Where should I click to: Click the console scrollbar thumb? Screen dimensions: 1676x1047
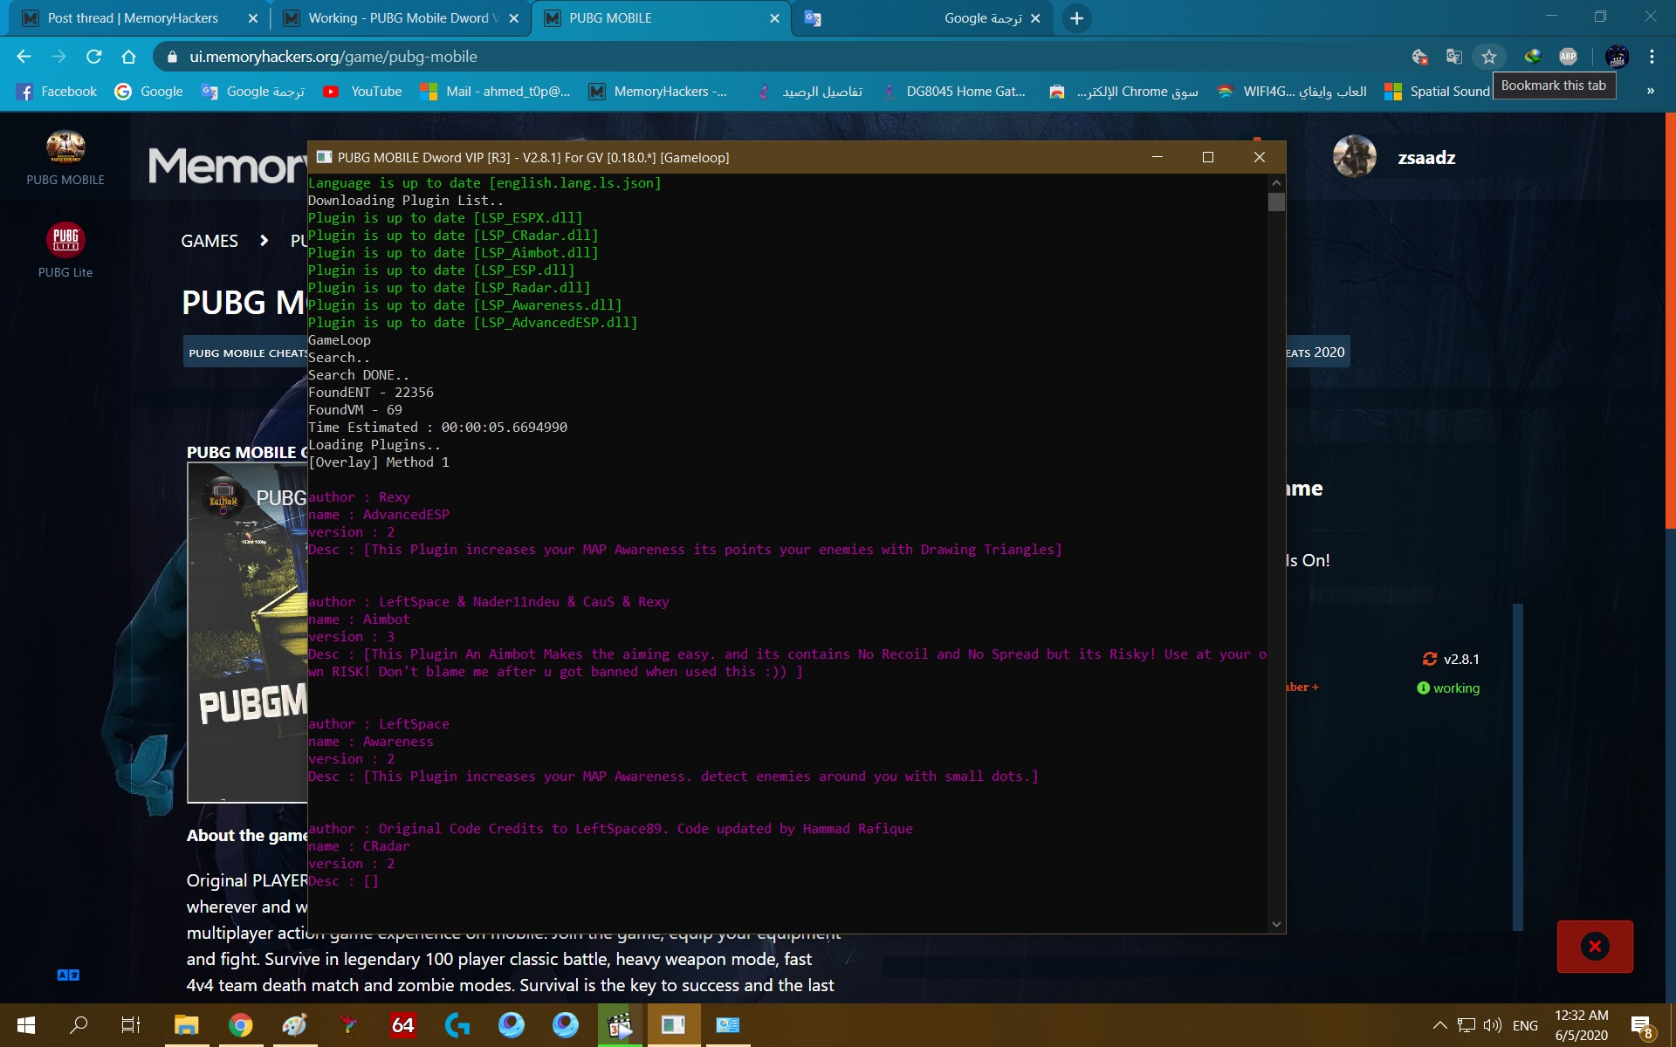click(1276, 202)
